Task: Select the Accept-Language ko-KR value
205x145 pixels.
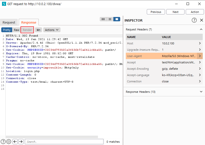Action: (178, 75)
